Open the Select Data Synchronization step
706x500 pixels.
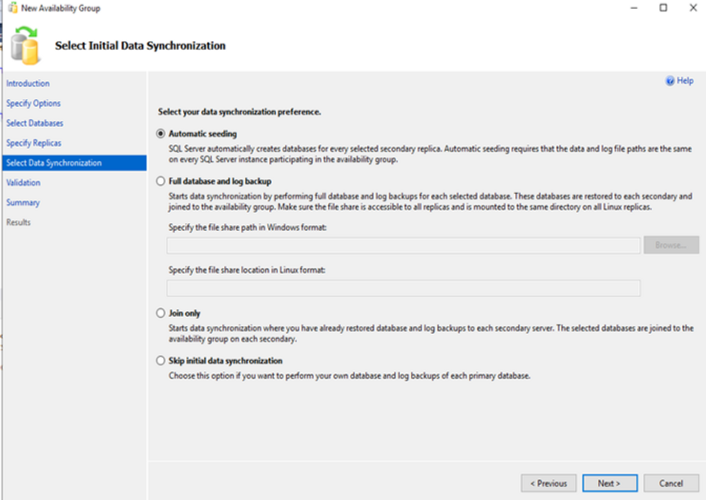coord(53,163)
